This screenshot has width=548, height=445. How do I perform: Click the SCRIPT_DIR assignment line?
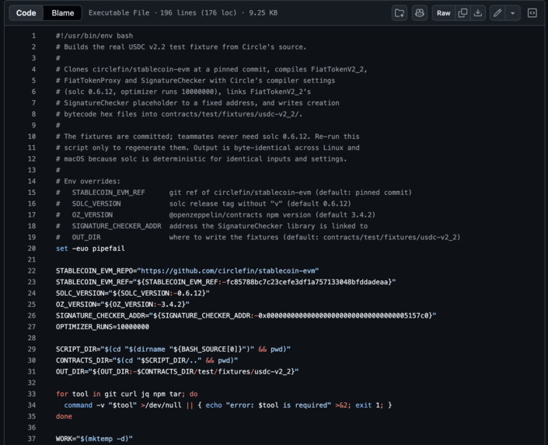[x=173, y=349]
